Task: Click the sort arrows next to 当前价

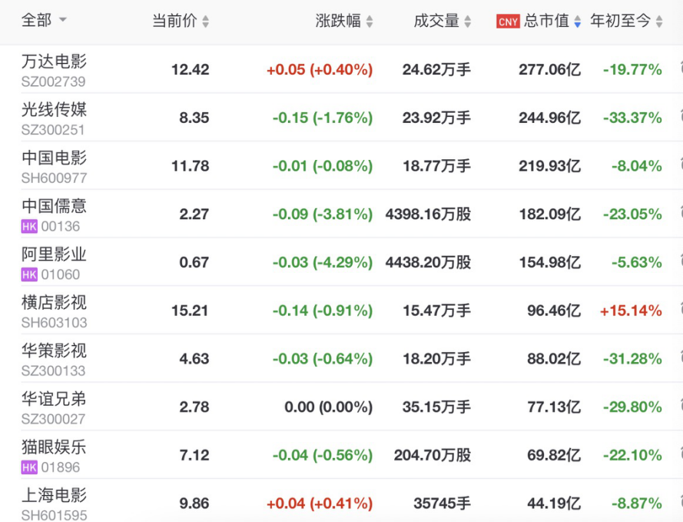Action: 205,22
